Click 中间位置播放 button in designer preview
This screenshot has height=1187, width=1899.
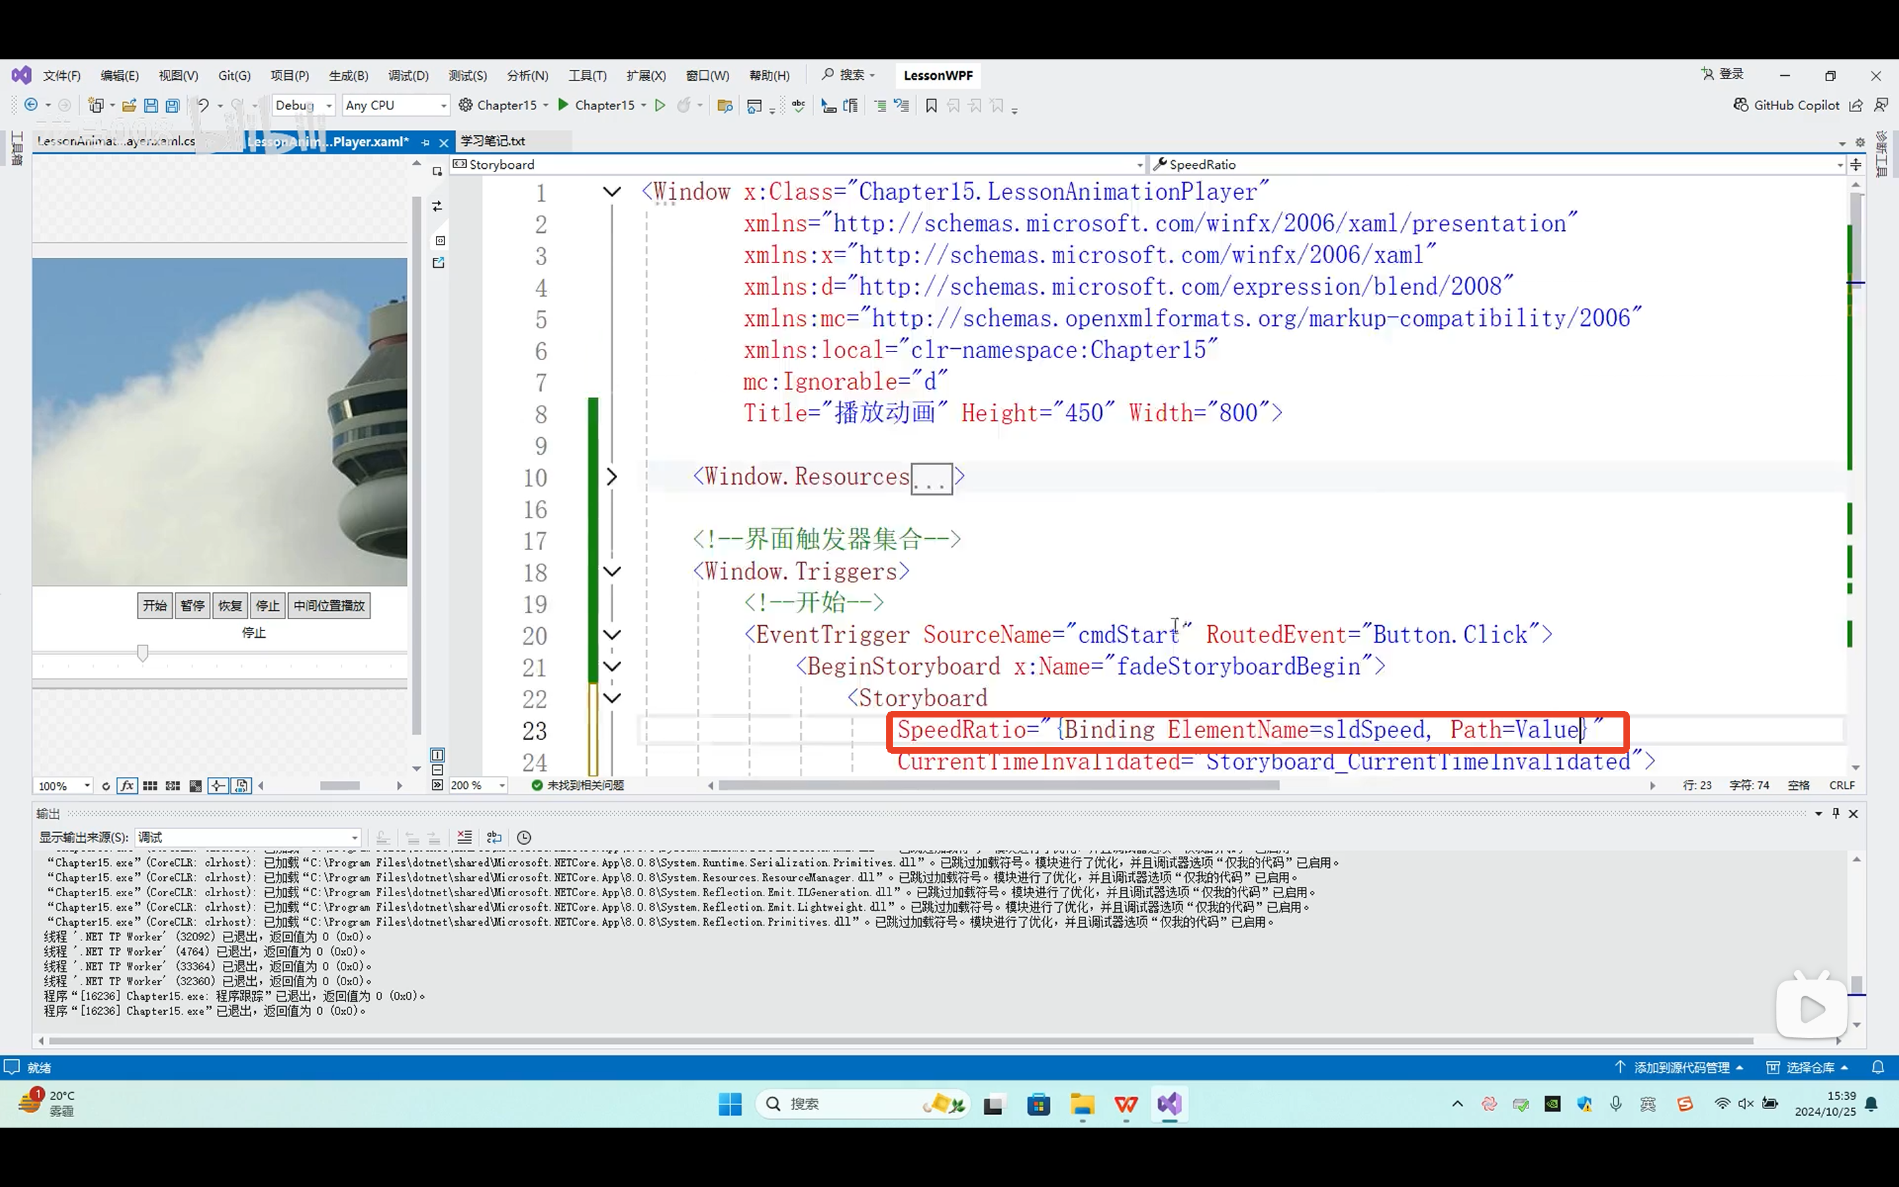pyautogui.click(x=329, y=605)
